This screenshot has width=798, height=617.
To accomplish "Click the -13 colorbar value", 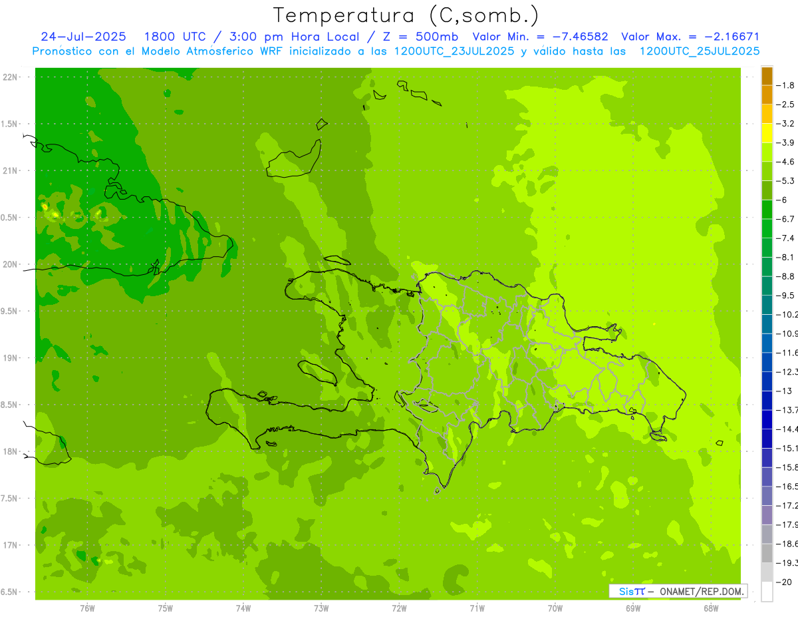I will click(784, 391).
